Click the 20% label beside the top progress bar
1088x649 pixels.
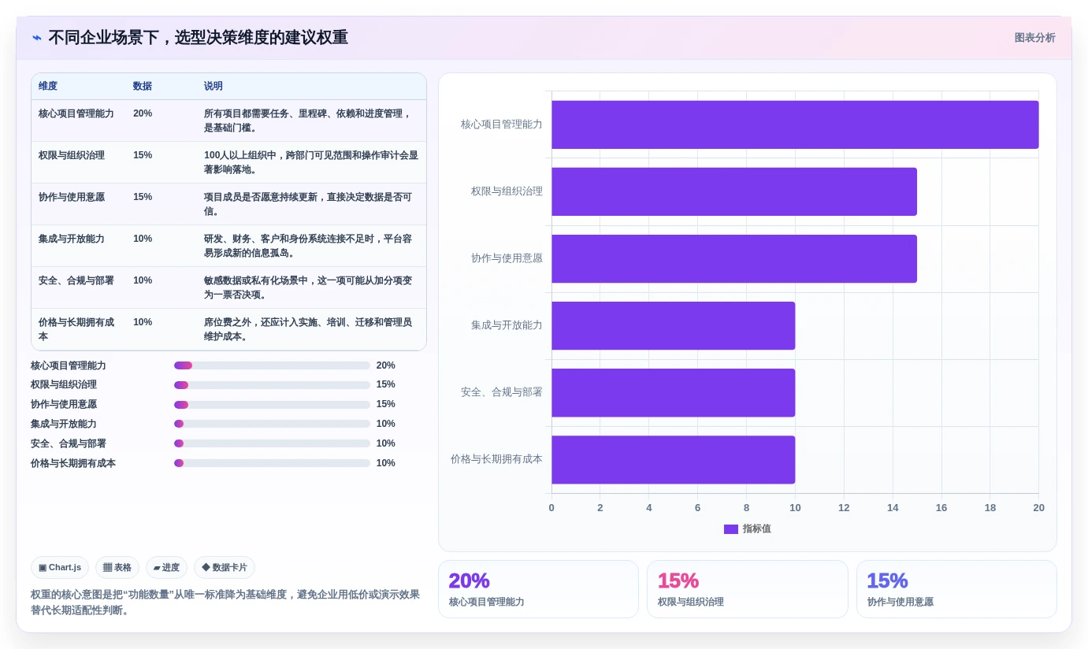tap(386, 365)
